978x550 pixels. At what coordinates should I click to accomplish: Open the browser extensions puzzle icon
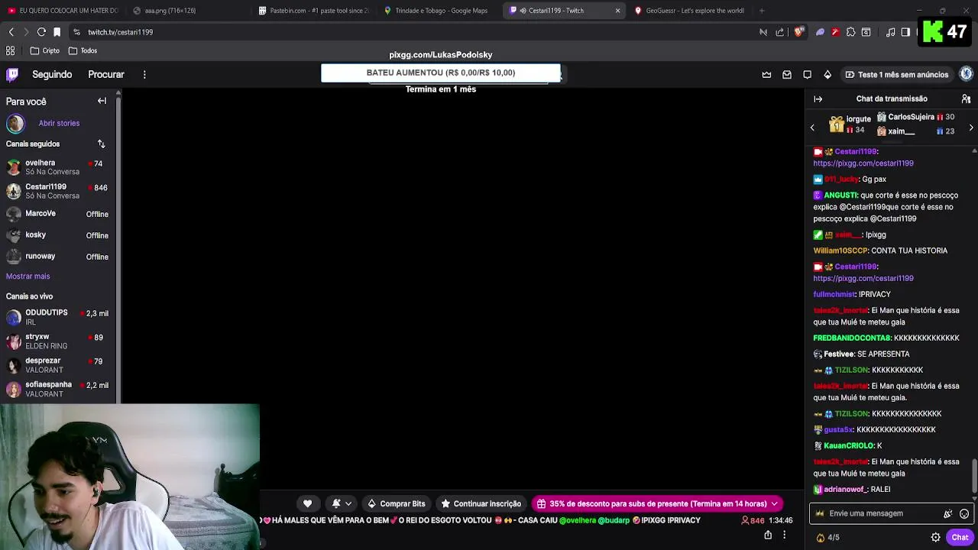click(x=850, y=32)
